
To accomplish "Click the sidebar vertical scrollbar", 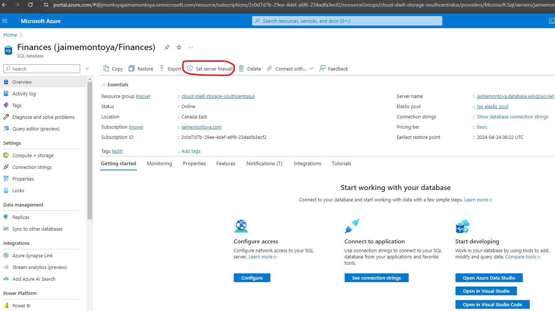I will tap(90, 150).
